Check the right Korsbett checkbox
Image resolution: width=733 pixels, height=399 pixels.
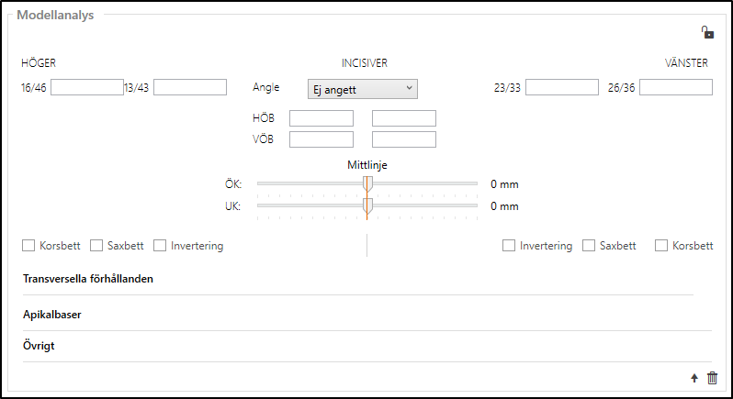[x=661, y=246]
